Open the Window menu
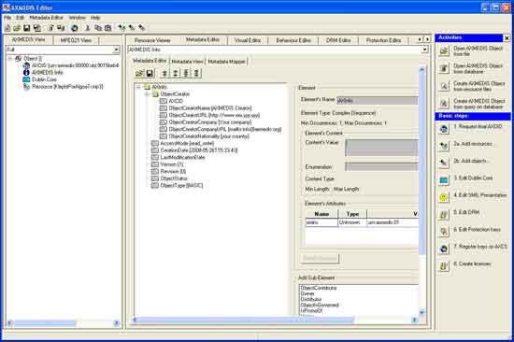Screen dimensions: 514x342 point(77,18)
